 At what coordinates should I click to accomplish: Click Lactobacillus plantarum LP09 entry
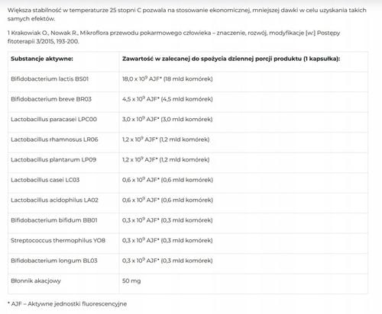pyautogui.click(x=53, y=159)
